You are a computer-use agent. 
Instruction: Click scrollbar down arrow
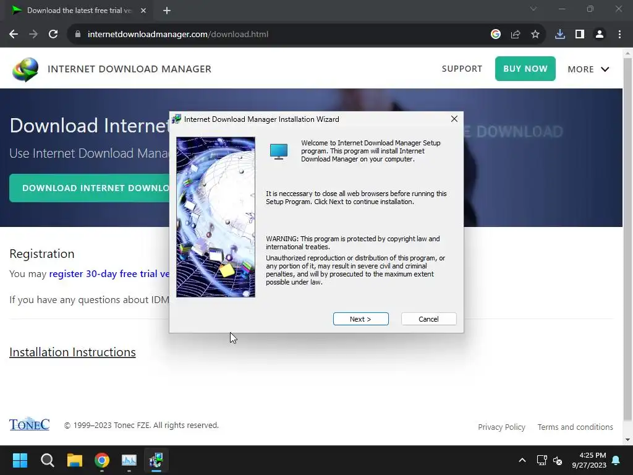(628, 440)
